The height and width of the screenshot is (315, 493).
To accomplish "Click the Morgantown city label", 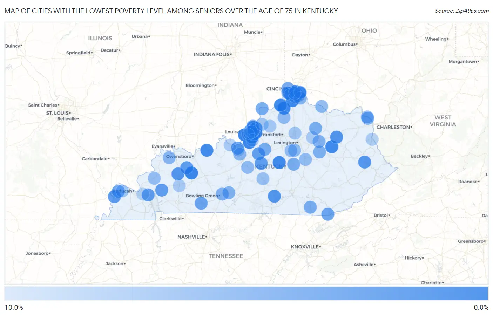I will 463,62.
